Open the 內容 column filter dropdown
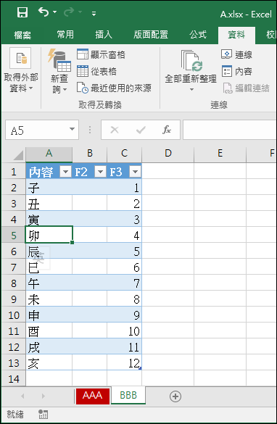The height and width of the screenshot is (424, 277). point(66,172)
